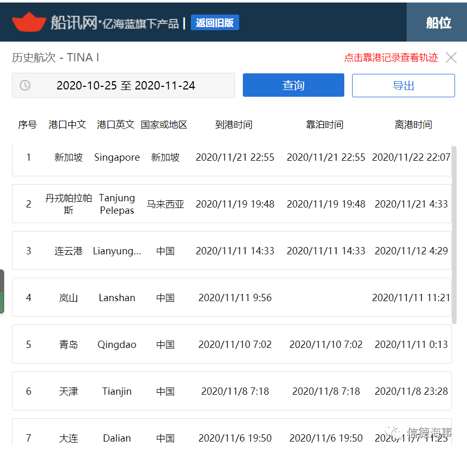Image resolution: width=467 pixels, height=453 pixels.
Task: Click the vertical scrollbar of the voyage list
Action: (x=454, y=235)
